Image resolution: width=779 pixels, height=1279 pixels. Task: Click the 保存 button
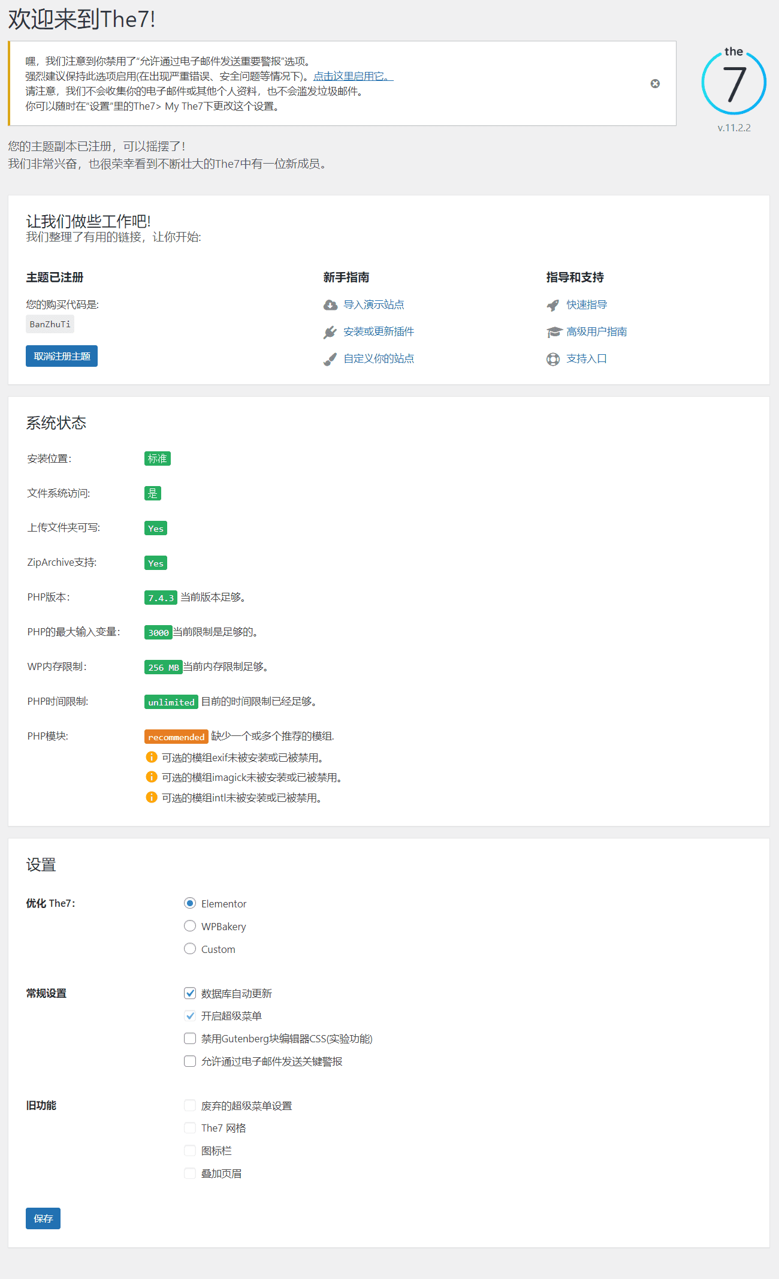(x=43, y=1218)
